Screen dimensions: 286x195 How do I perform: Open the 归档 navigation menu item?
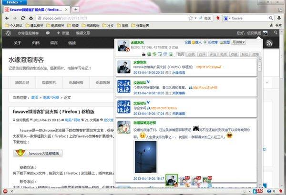point(36,43)
